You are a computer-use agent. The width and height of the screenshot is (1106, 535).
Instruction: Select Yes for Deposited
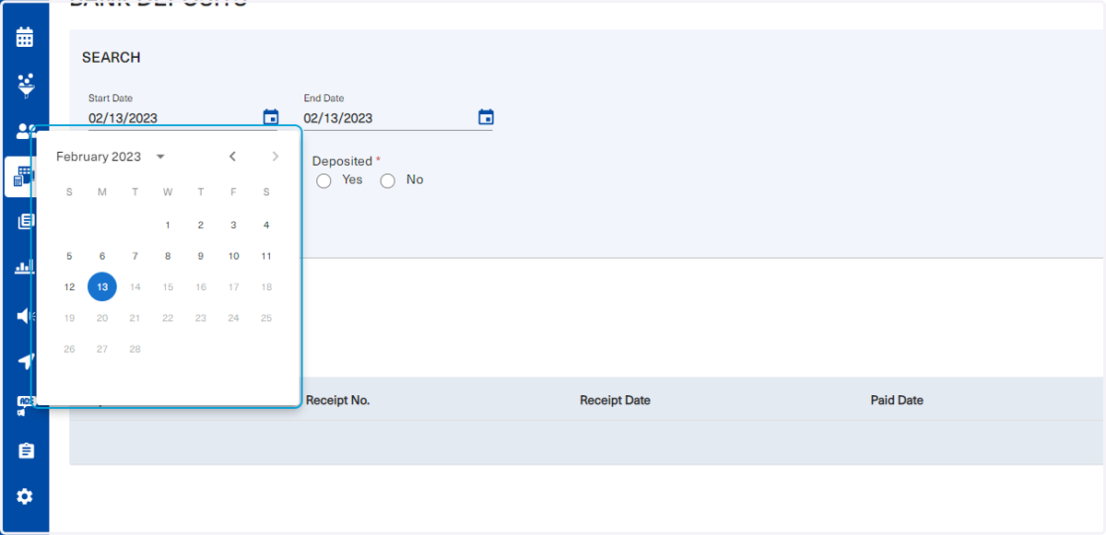324,180
